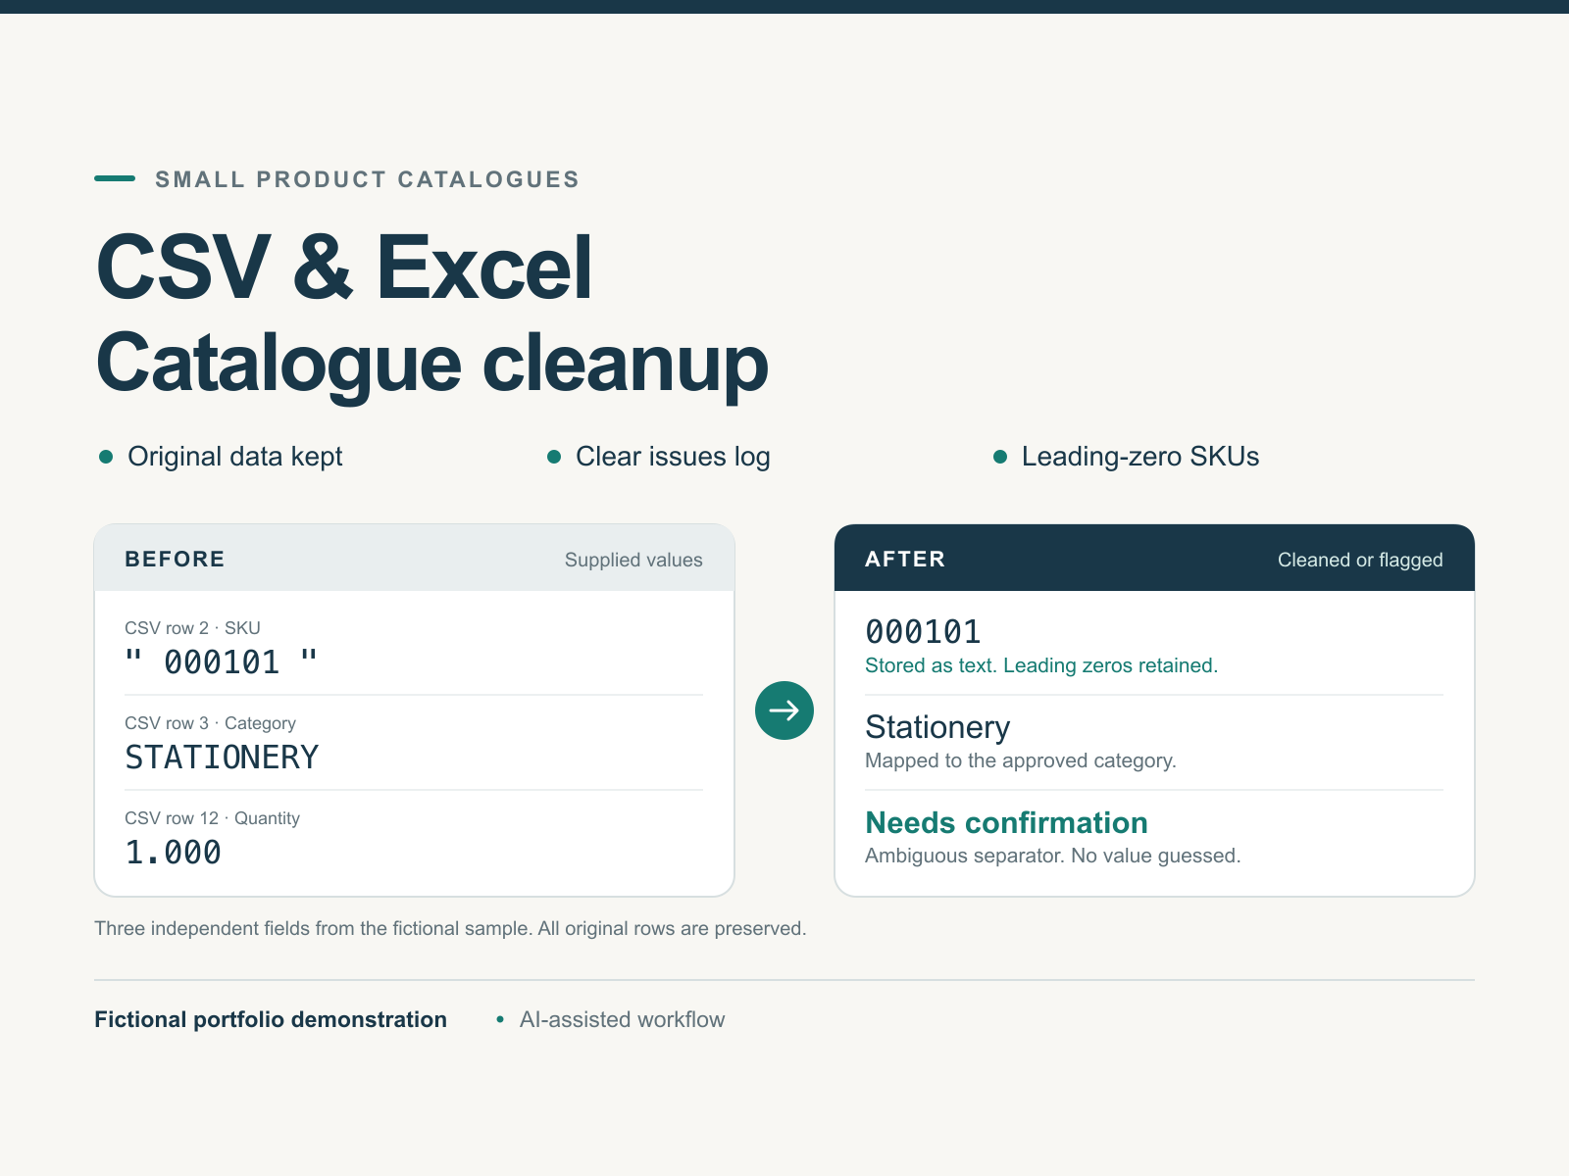This screenshot has height=1176, width=1569.
Task: Select the 'Leading-zero SKUs' bullet text
Action: (x=1140, y=457)
